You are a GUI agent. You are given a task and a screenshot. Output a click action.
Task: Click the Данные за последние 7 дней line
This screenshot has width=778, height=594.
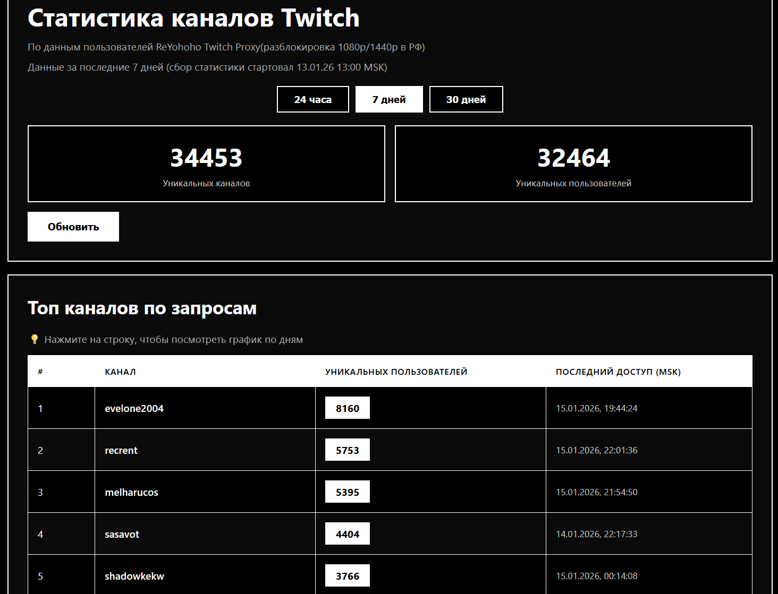coord(207,67)
